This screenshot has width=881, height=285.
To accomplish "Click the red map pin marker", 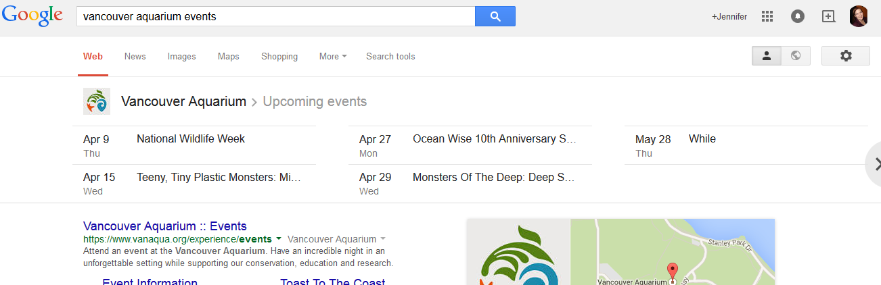I will (672, 271).
